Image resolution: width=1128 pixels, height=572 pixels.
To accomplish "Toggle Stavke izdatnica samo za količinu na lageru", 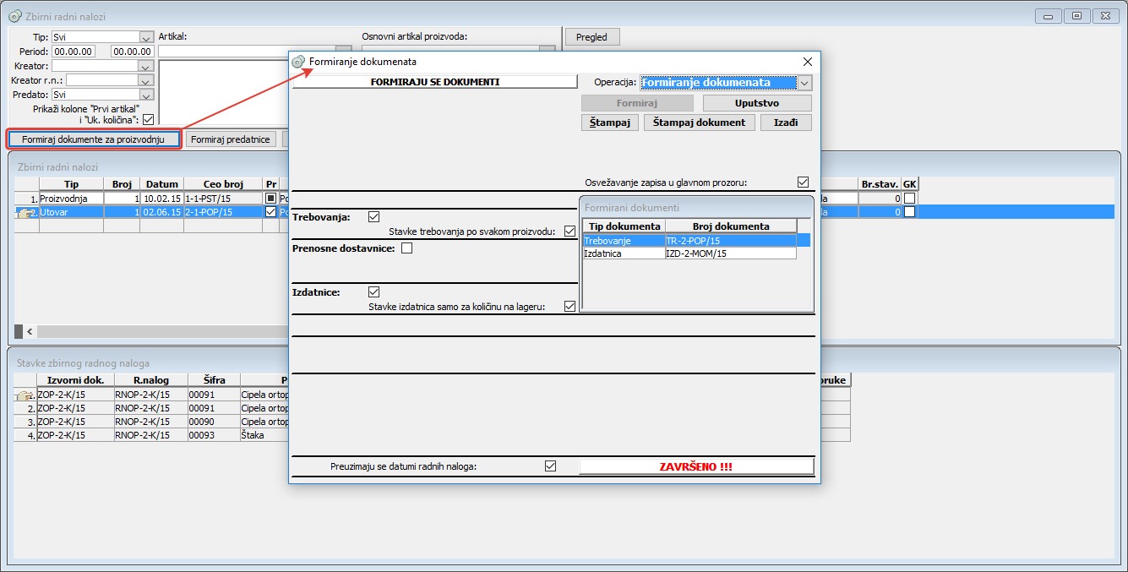I will (x=569, y=307).
